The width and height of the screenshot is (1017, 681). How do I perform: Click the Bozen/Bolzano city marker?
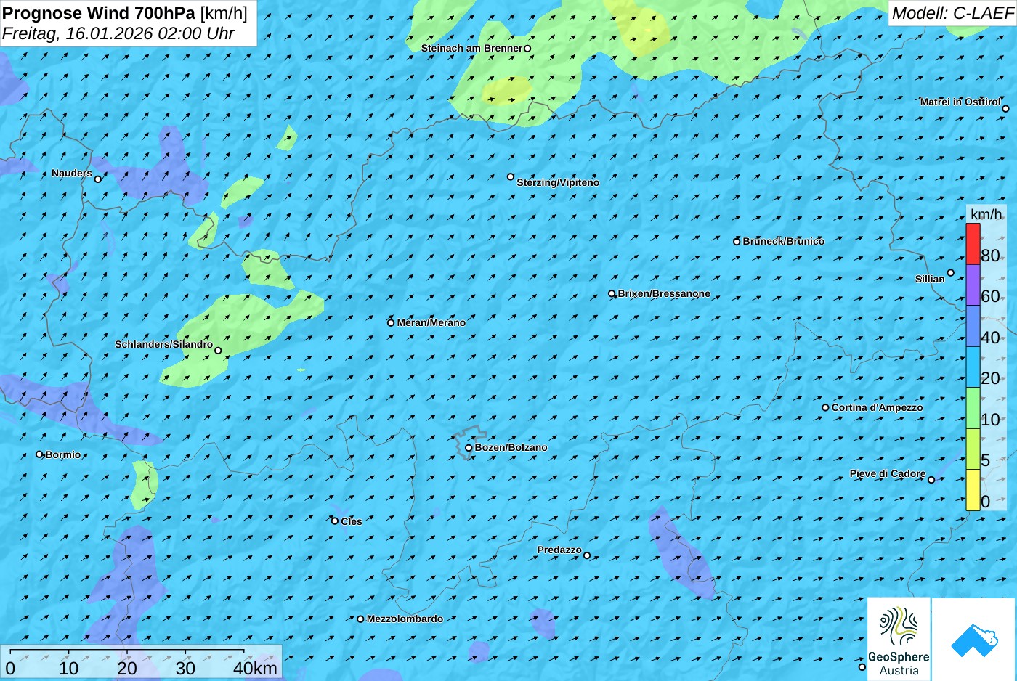(x=469, y=448)
